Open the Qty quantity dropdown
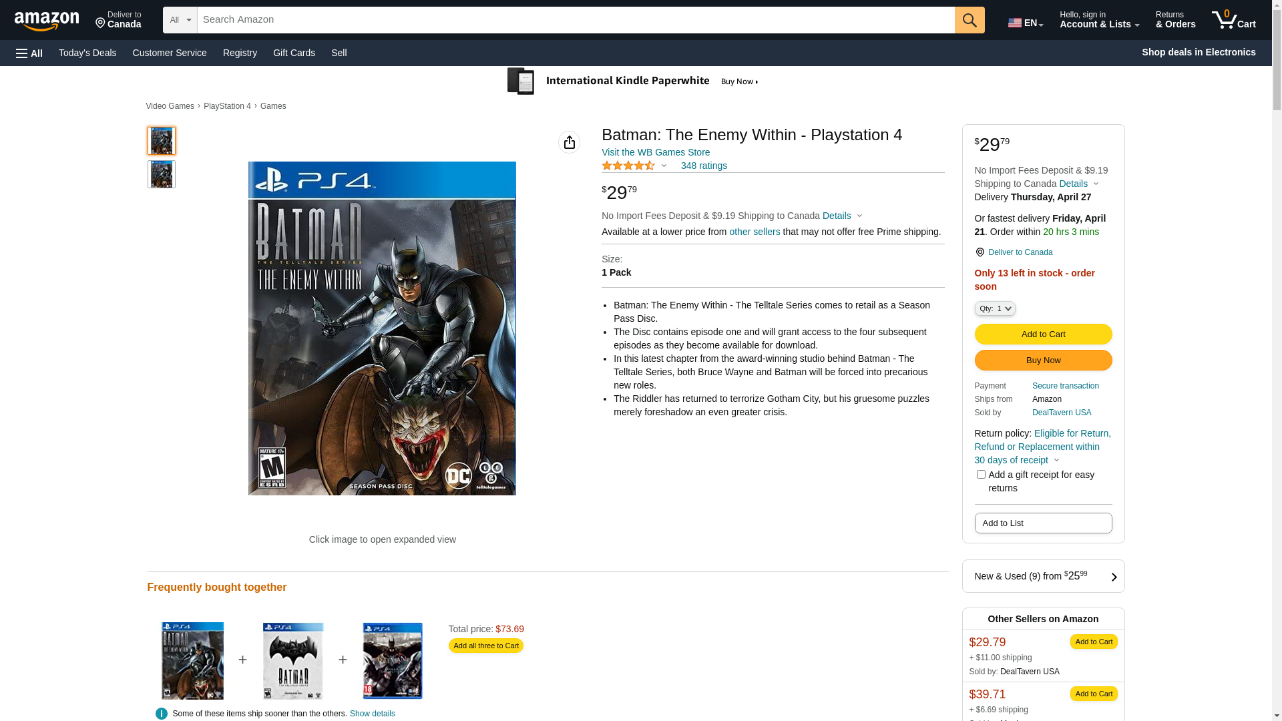Screen dimensions: 1282x721 tap(994, 308)
